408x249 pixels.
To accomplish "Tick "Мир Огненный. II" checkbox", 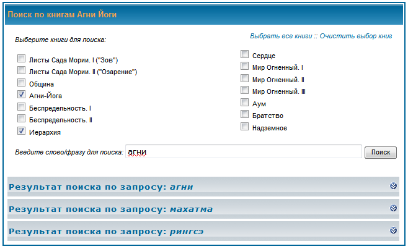I will click(x=245, y=79).
